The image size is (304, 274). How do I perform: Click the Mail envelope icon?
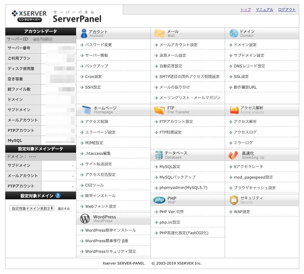pos(159,33)
